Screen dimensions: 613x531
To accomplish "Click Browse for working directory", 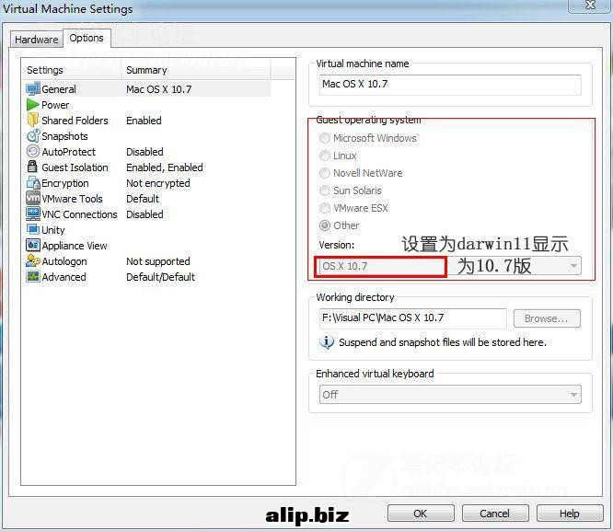I will 547,318.
